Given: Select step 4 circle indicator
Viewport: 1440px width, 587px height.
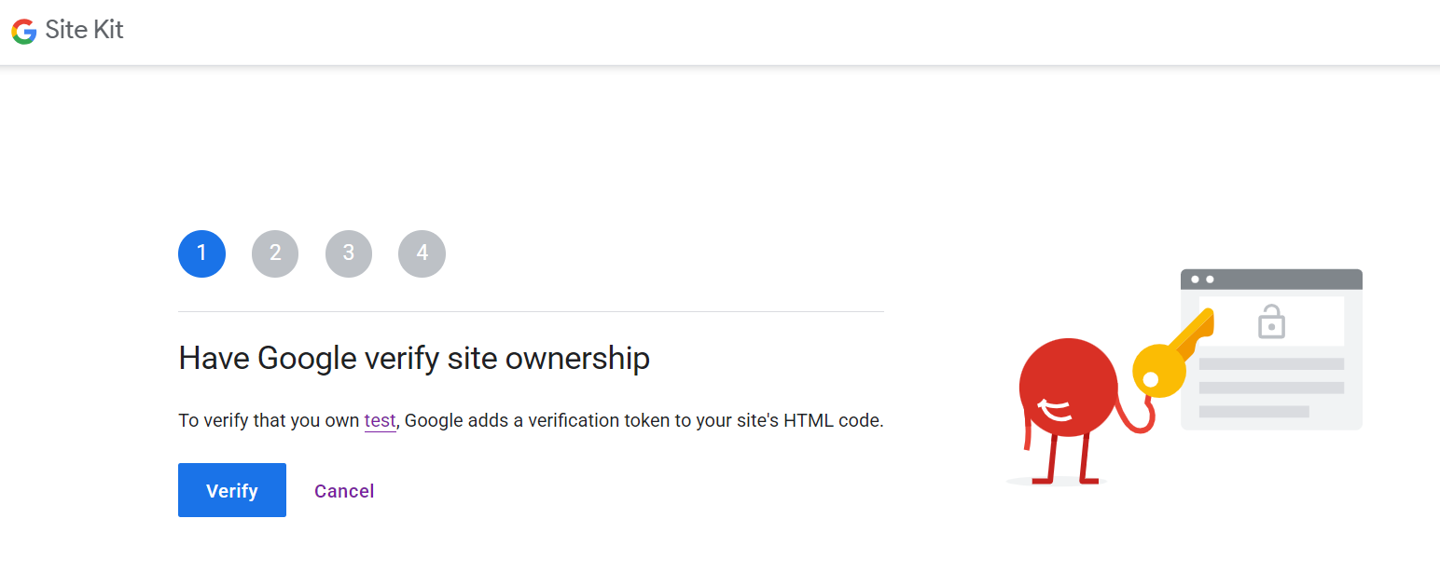Looking at the screenshot, I should pos(422,253).
